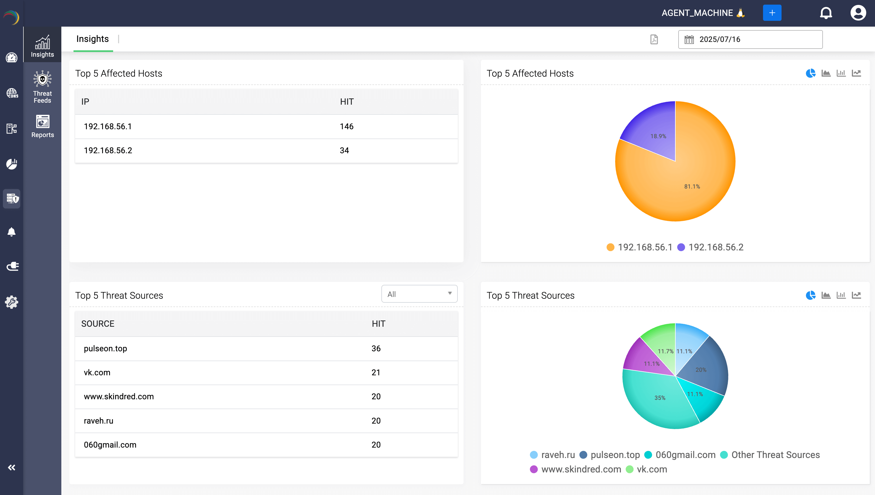Open the DNS globe section in sidebar
The image size is (875, 495).
[12, 93]
